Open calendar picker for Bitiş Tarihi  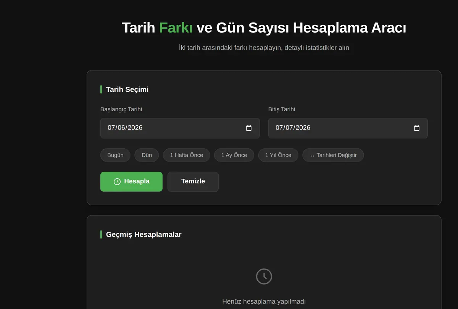(417, 128)
